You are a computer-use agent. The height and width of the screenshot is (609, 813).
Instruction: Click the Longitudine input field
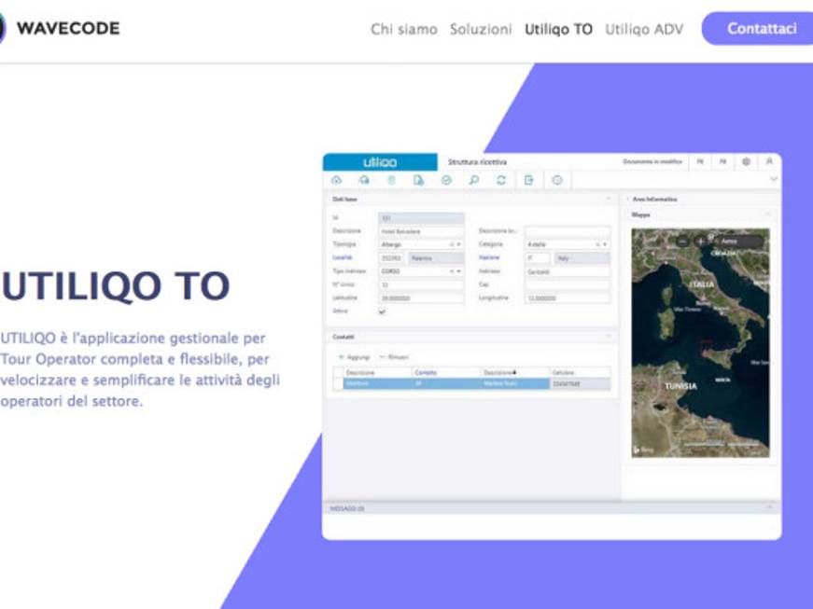coord(568,298)
